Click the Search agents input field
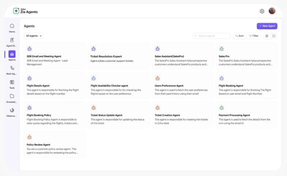The height and width of the screenshot is (176, 287). coord(211,36)
